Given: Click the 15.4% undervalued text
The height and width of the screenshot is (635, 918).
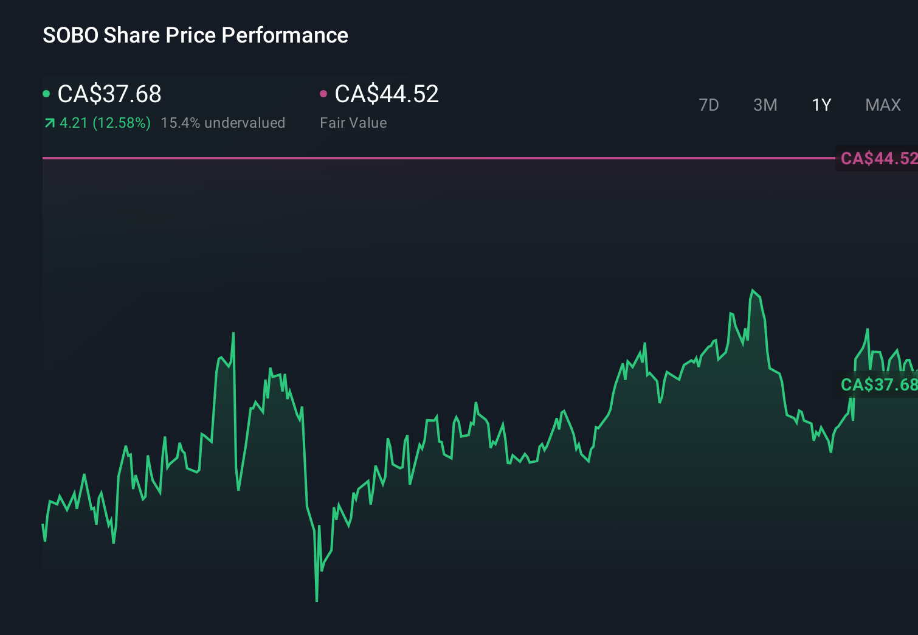Looking at the screenshot, I should click(x=223, y=123).
